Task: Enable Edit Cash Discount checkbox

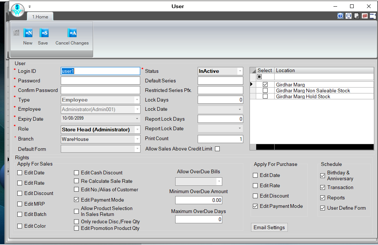Action: 77,173
